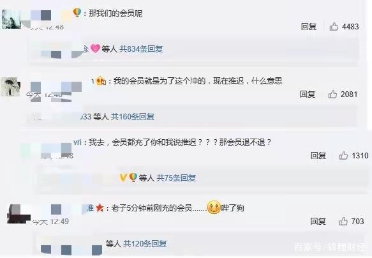The image size is (372, 258).
Task: Click the pink heart badge icon
Action: coord(95,49)
